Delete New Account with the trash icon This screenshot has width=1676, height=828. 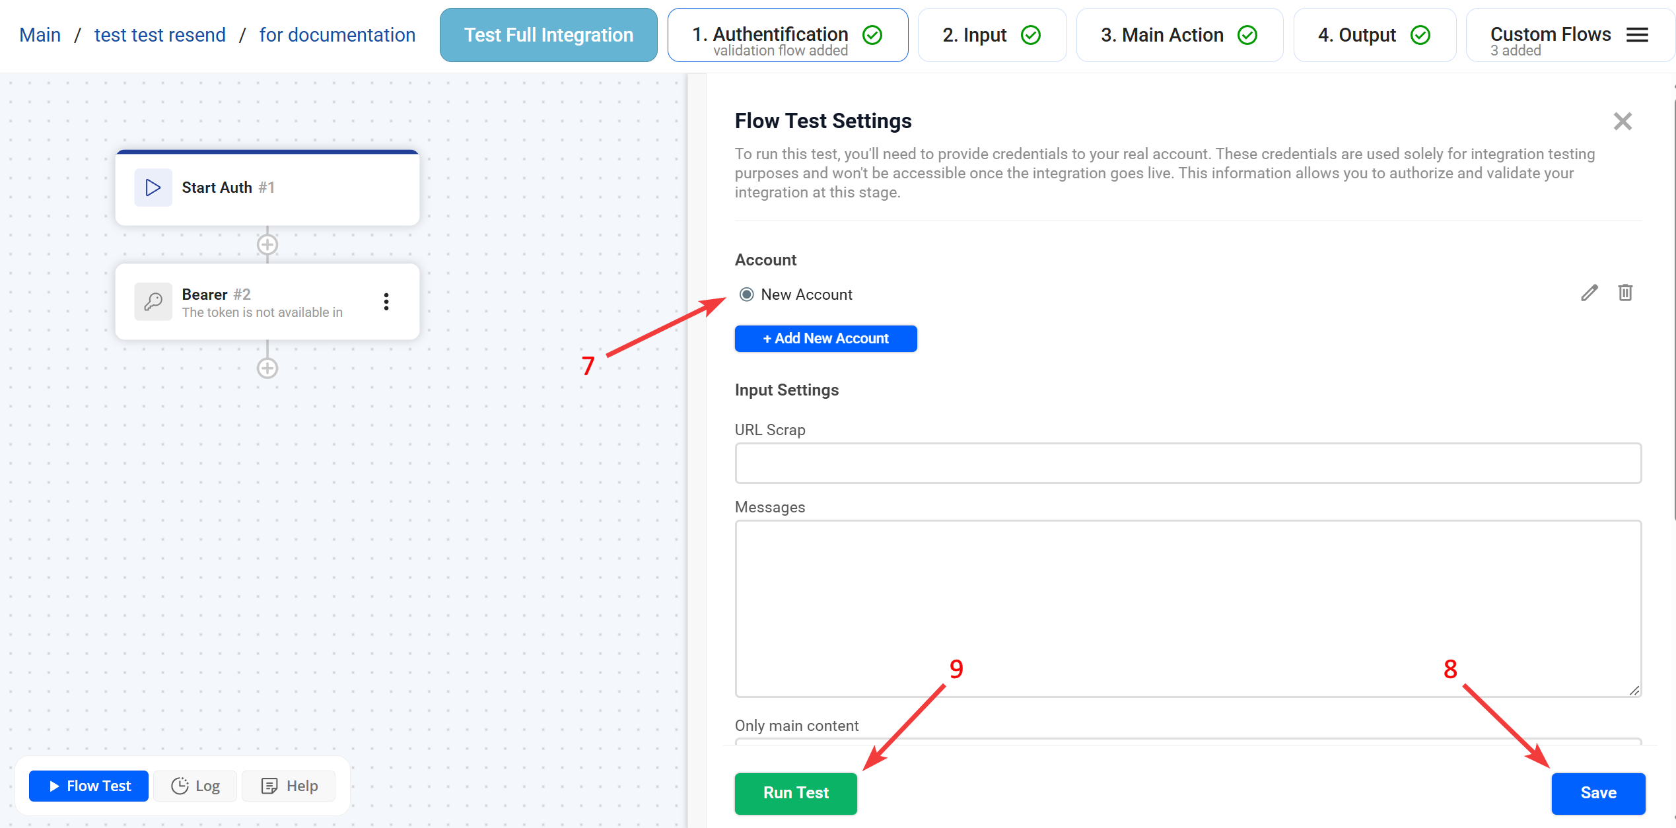click(x=1625, y=293)
